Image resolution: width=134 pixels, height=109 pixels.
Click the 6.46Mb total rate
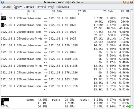point(98,107)
